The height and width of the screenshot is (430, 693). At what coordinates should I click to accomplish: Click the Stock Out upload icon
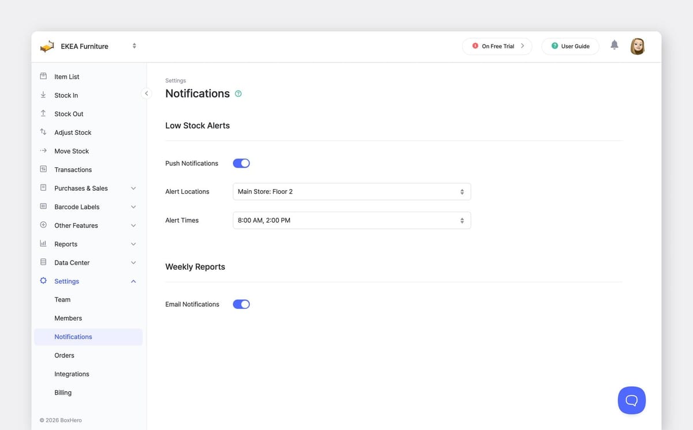[43, 113]
